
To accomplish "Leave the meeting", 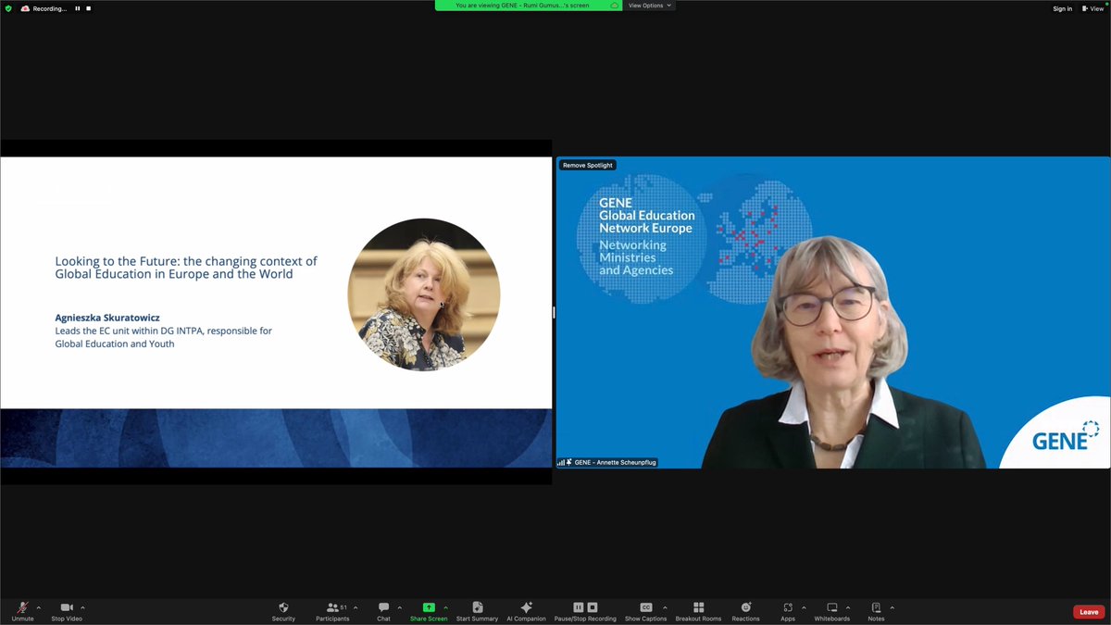I will (1089, 612).
